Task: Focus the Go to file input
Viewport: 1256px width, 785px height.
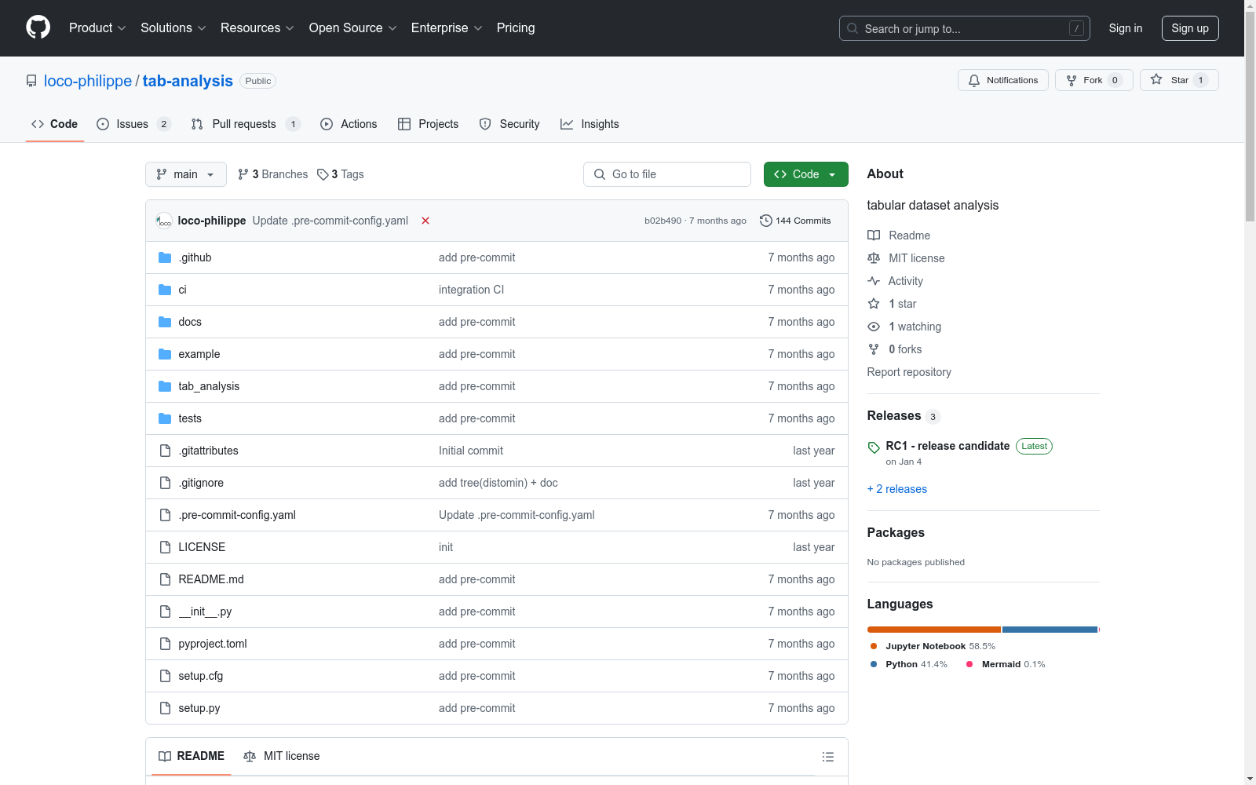Action: tap(667, 174)
